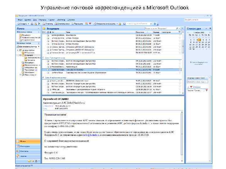Open the Вид menu
The image size is (226, 169).
tap(35, 20)
